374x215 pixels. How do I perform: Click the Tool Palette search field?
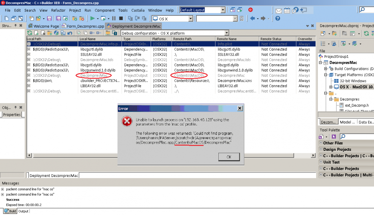point(357,137)
